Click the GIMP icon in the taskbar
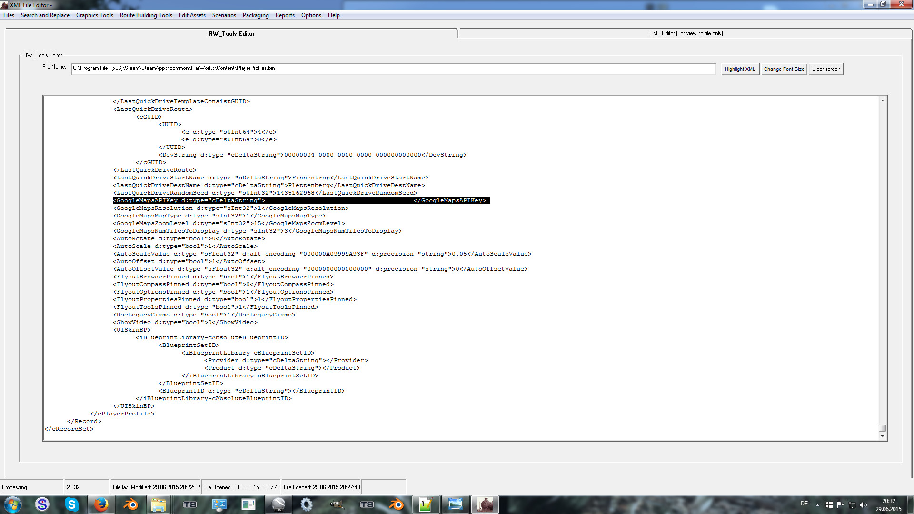 [337, 504]
